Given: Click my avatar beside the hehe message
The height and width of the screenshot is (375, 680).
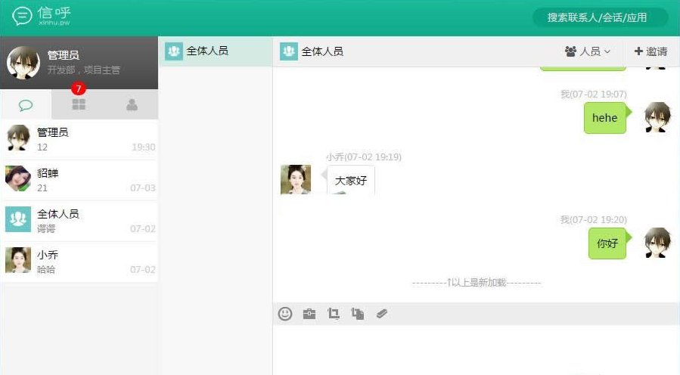Looking at the screenshot, I should (x=657, y=117).
